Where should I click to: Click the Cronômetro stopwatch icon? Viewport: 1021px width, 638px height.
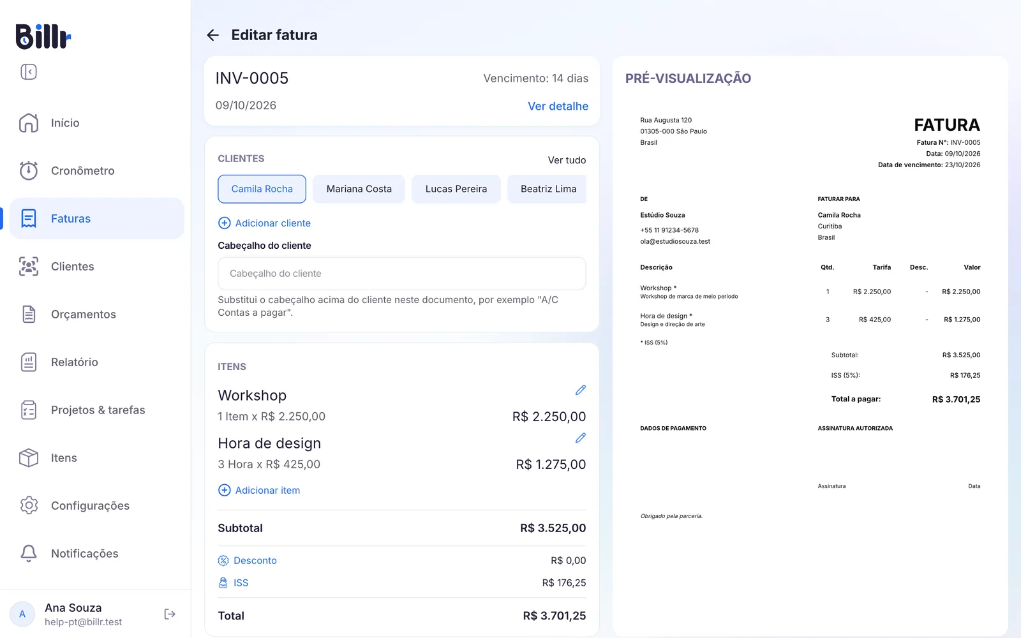[29, 170]
